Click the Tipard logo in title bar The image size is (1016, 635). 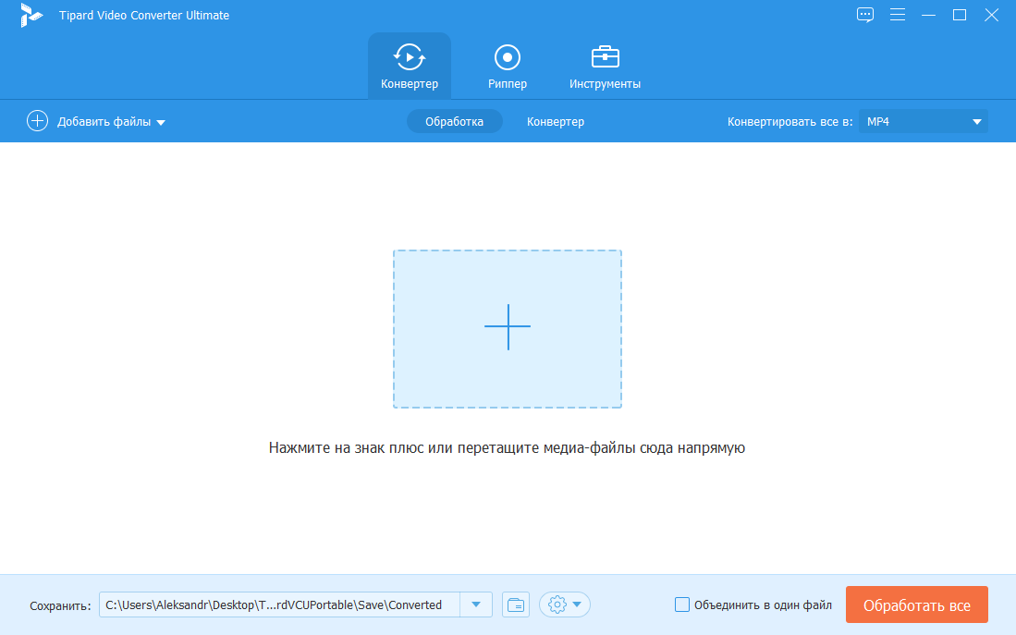click(31, 15)
